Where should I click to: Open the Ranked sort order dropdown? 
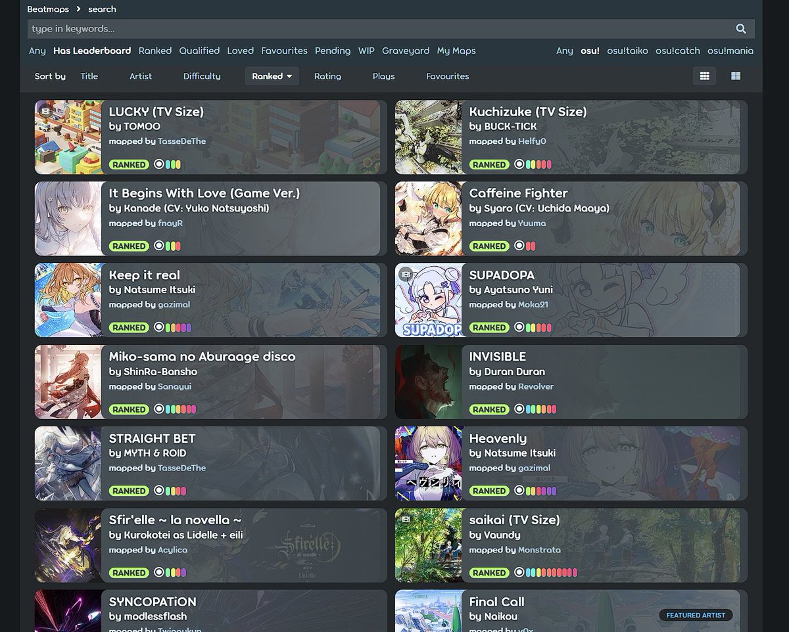(272, 76)
